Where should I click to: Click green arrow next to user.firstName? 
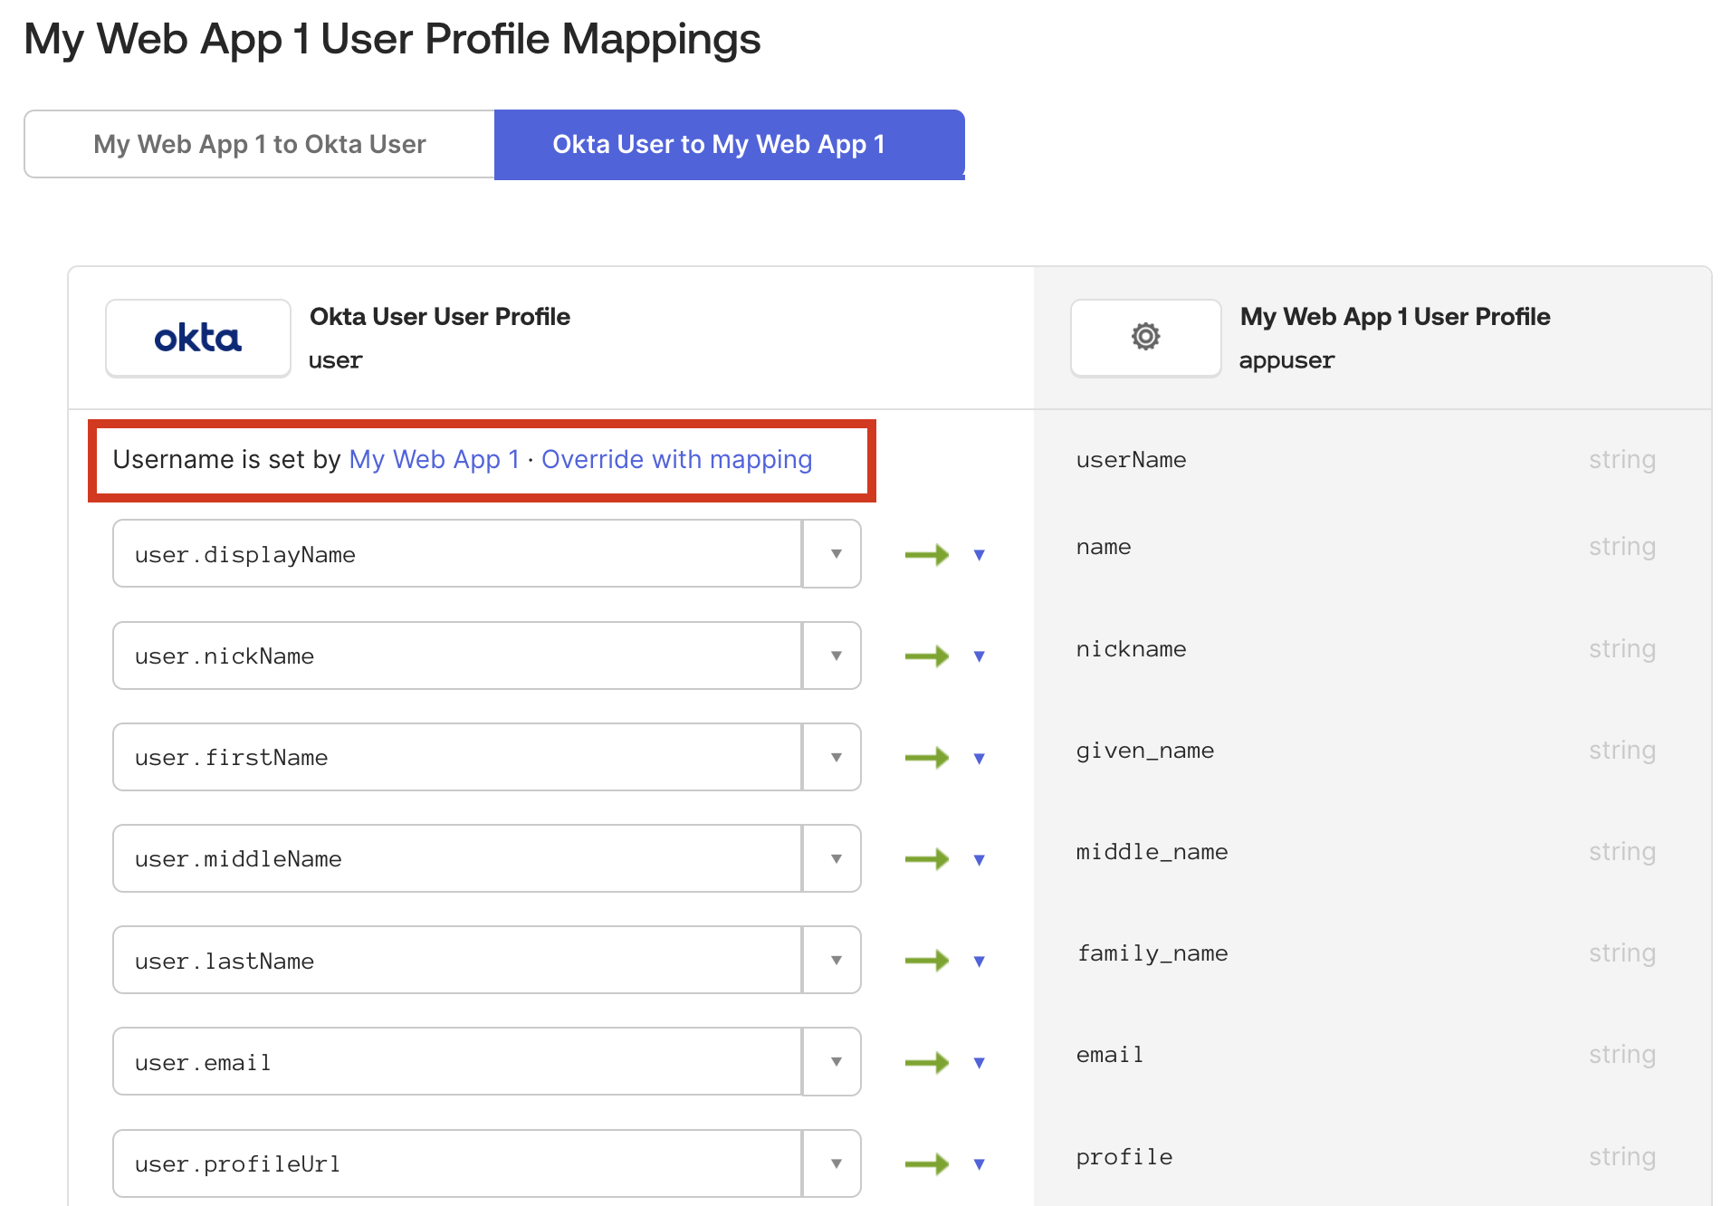[x=927, y=757]
